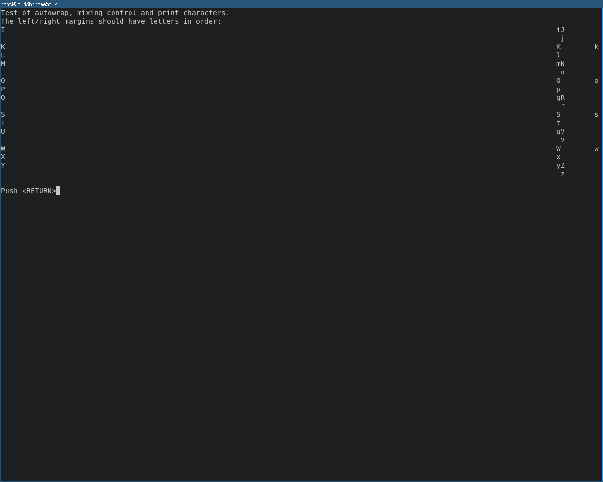Image resolution: width=603 pixels, height=482 pixels.
Task: Click the capital 'X' margin letter
Action: (x=3, y=157)
